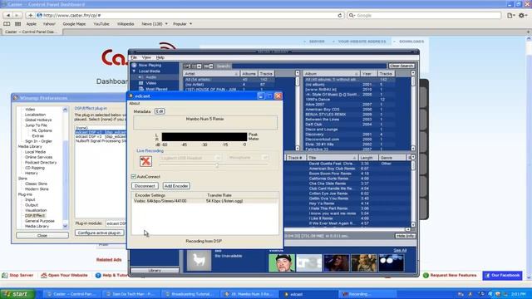Click the Edit metadata button
The height and width of the screenshot is (299, 532).
coord(160,111)
